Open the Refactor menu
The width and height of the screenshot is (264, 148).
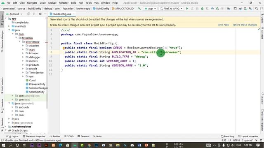coord(64,3)
